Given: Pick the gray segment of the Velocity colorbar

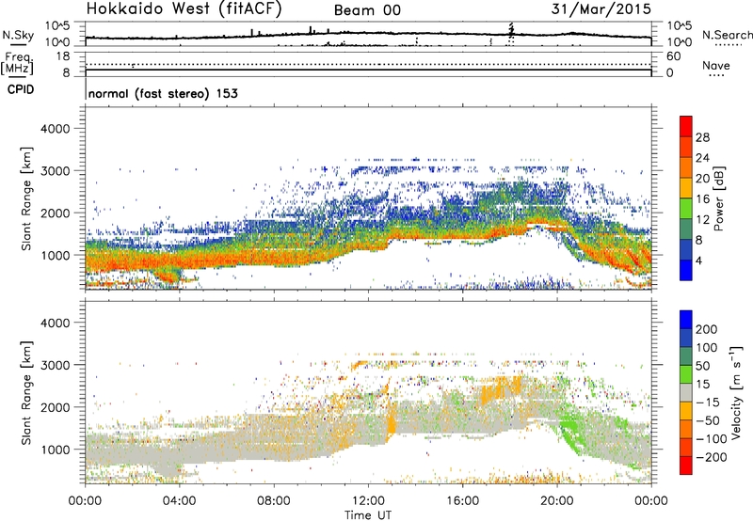Looking at the screenshot, I should pos(686,392).
